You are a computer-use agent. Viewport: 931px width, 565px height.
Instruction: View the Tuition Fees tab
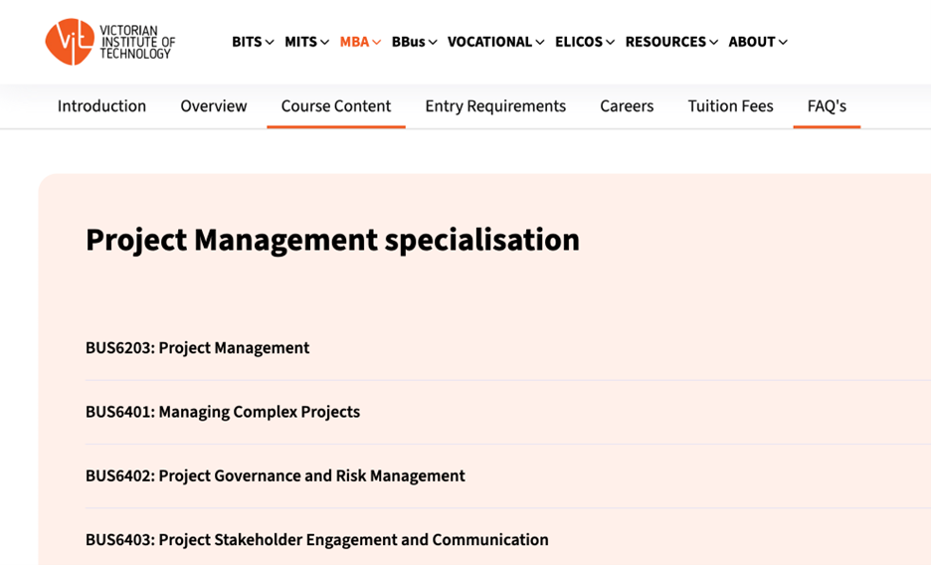[730, 106]
